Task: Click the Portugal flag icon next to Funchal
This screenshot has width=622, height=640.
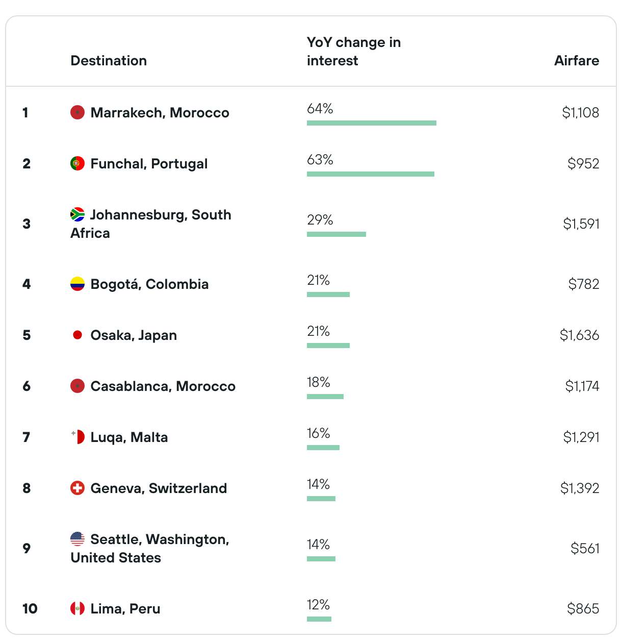Action: pos(77,163)
